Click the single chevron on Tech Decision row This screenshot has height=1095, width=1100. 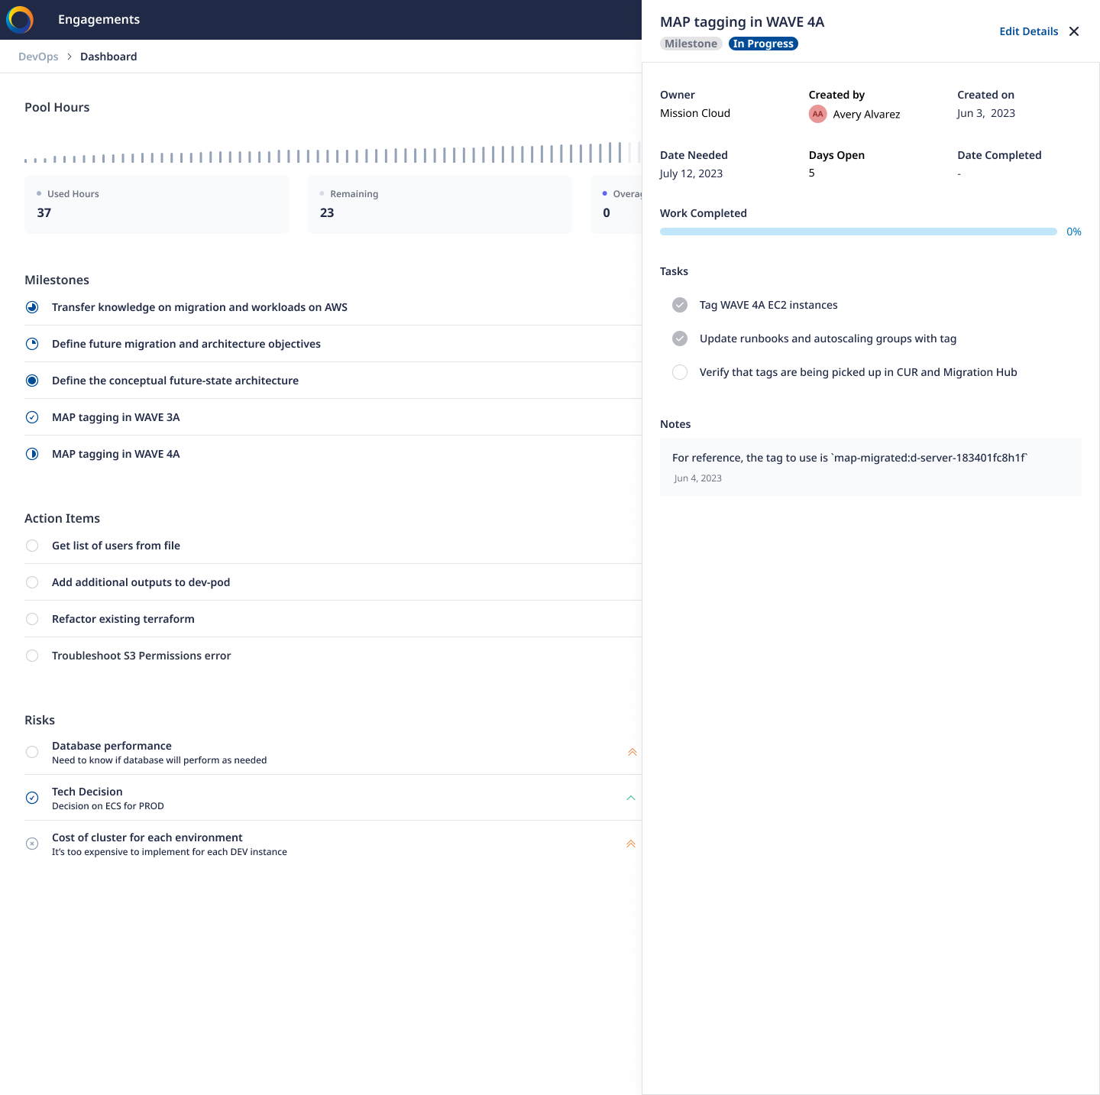click(631, 798)
